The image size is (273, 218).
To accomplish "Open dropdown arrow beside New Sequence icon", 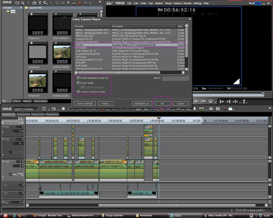I will [x=49, y=110].
